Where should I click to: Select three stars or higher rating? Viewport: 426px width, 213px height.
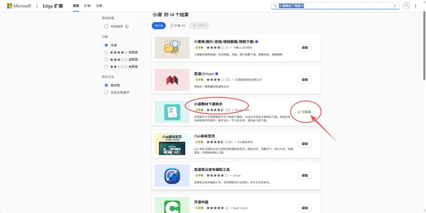tap(106, 59)
